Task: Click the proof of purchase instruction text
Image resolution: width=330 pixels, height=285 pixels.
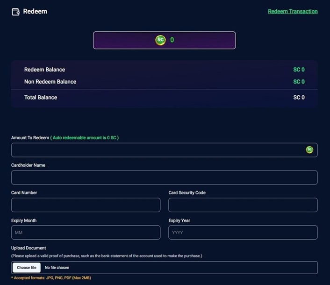Action: (107, 256)
